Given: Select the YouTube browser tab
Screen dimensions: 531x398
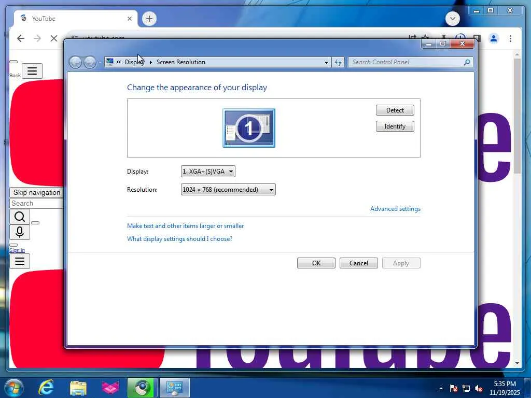Looking at the screenshot, I should click(x=76, y=19).
